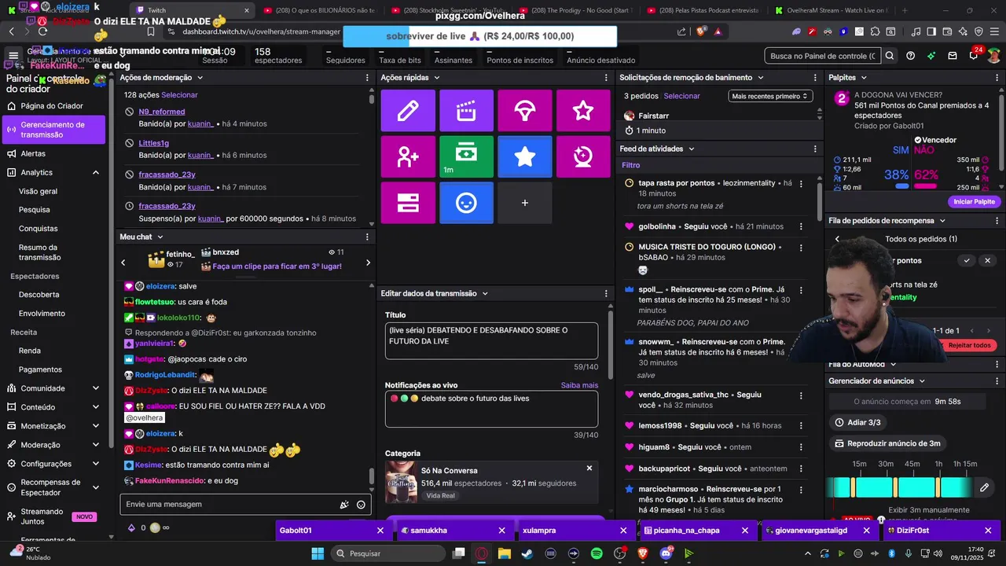
Task: Open Página do Criador in sidebar
Action: (x=53, y=106)
